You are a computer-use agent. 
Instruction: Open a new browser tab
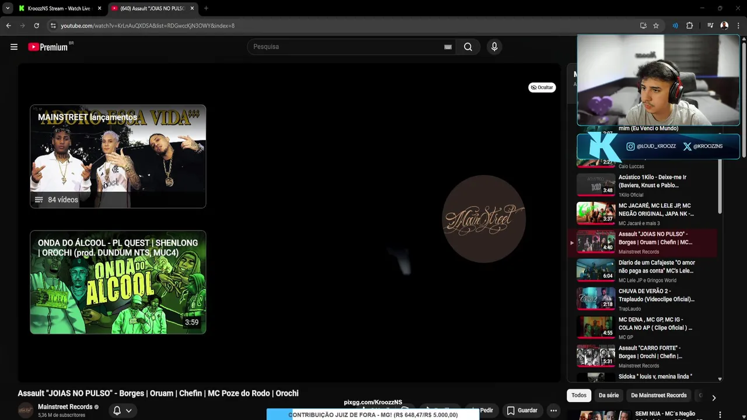pos(206,8)
